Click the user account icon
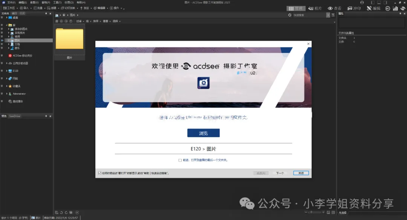Screen dimensions: 407x220 pos(362,2)
